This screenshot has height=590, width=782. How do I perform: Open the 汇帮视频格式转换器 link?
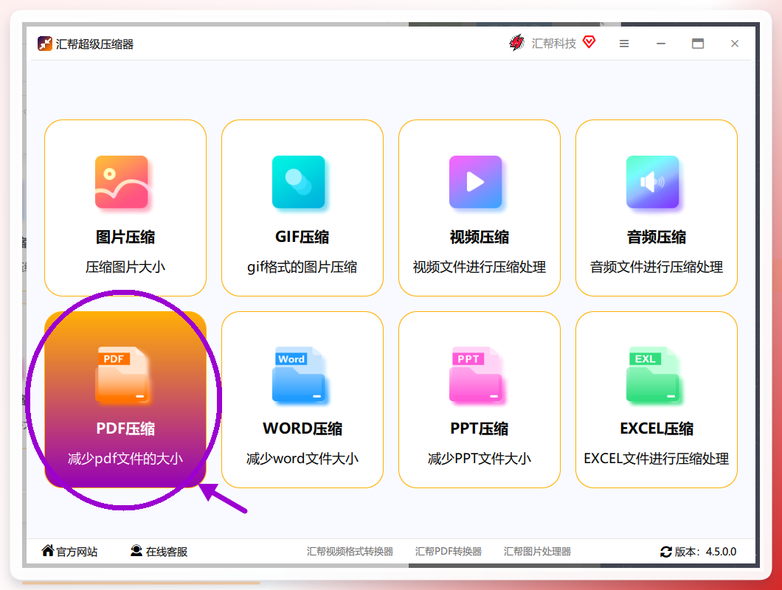(x=350, y=551)
